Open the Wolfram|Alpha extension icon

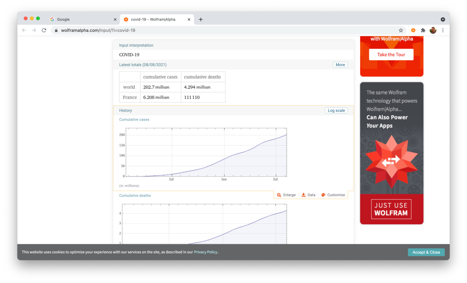[x=413, y=30]
